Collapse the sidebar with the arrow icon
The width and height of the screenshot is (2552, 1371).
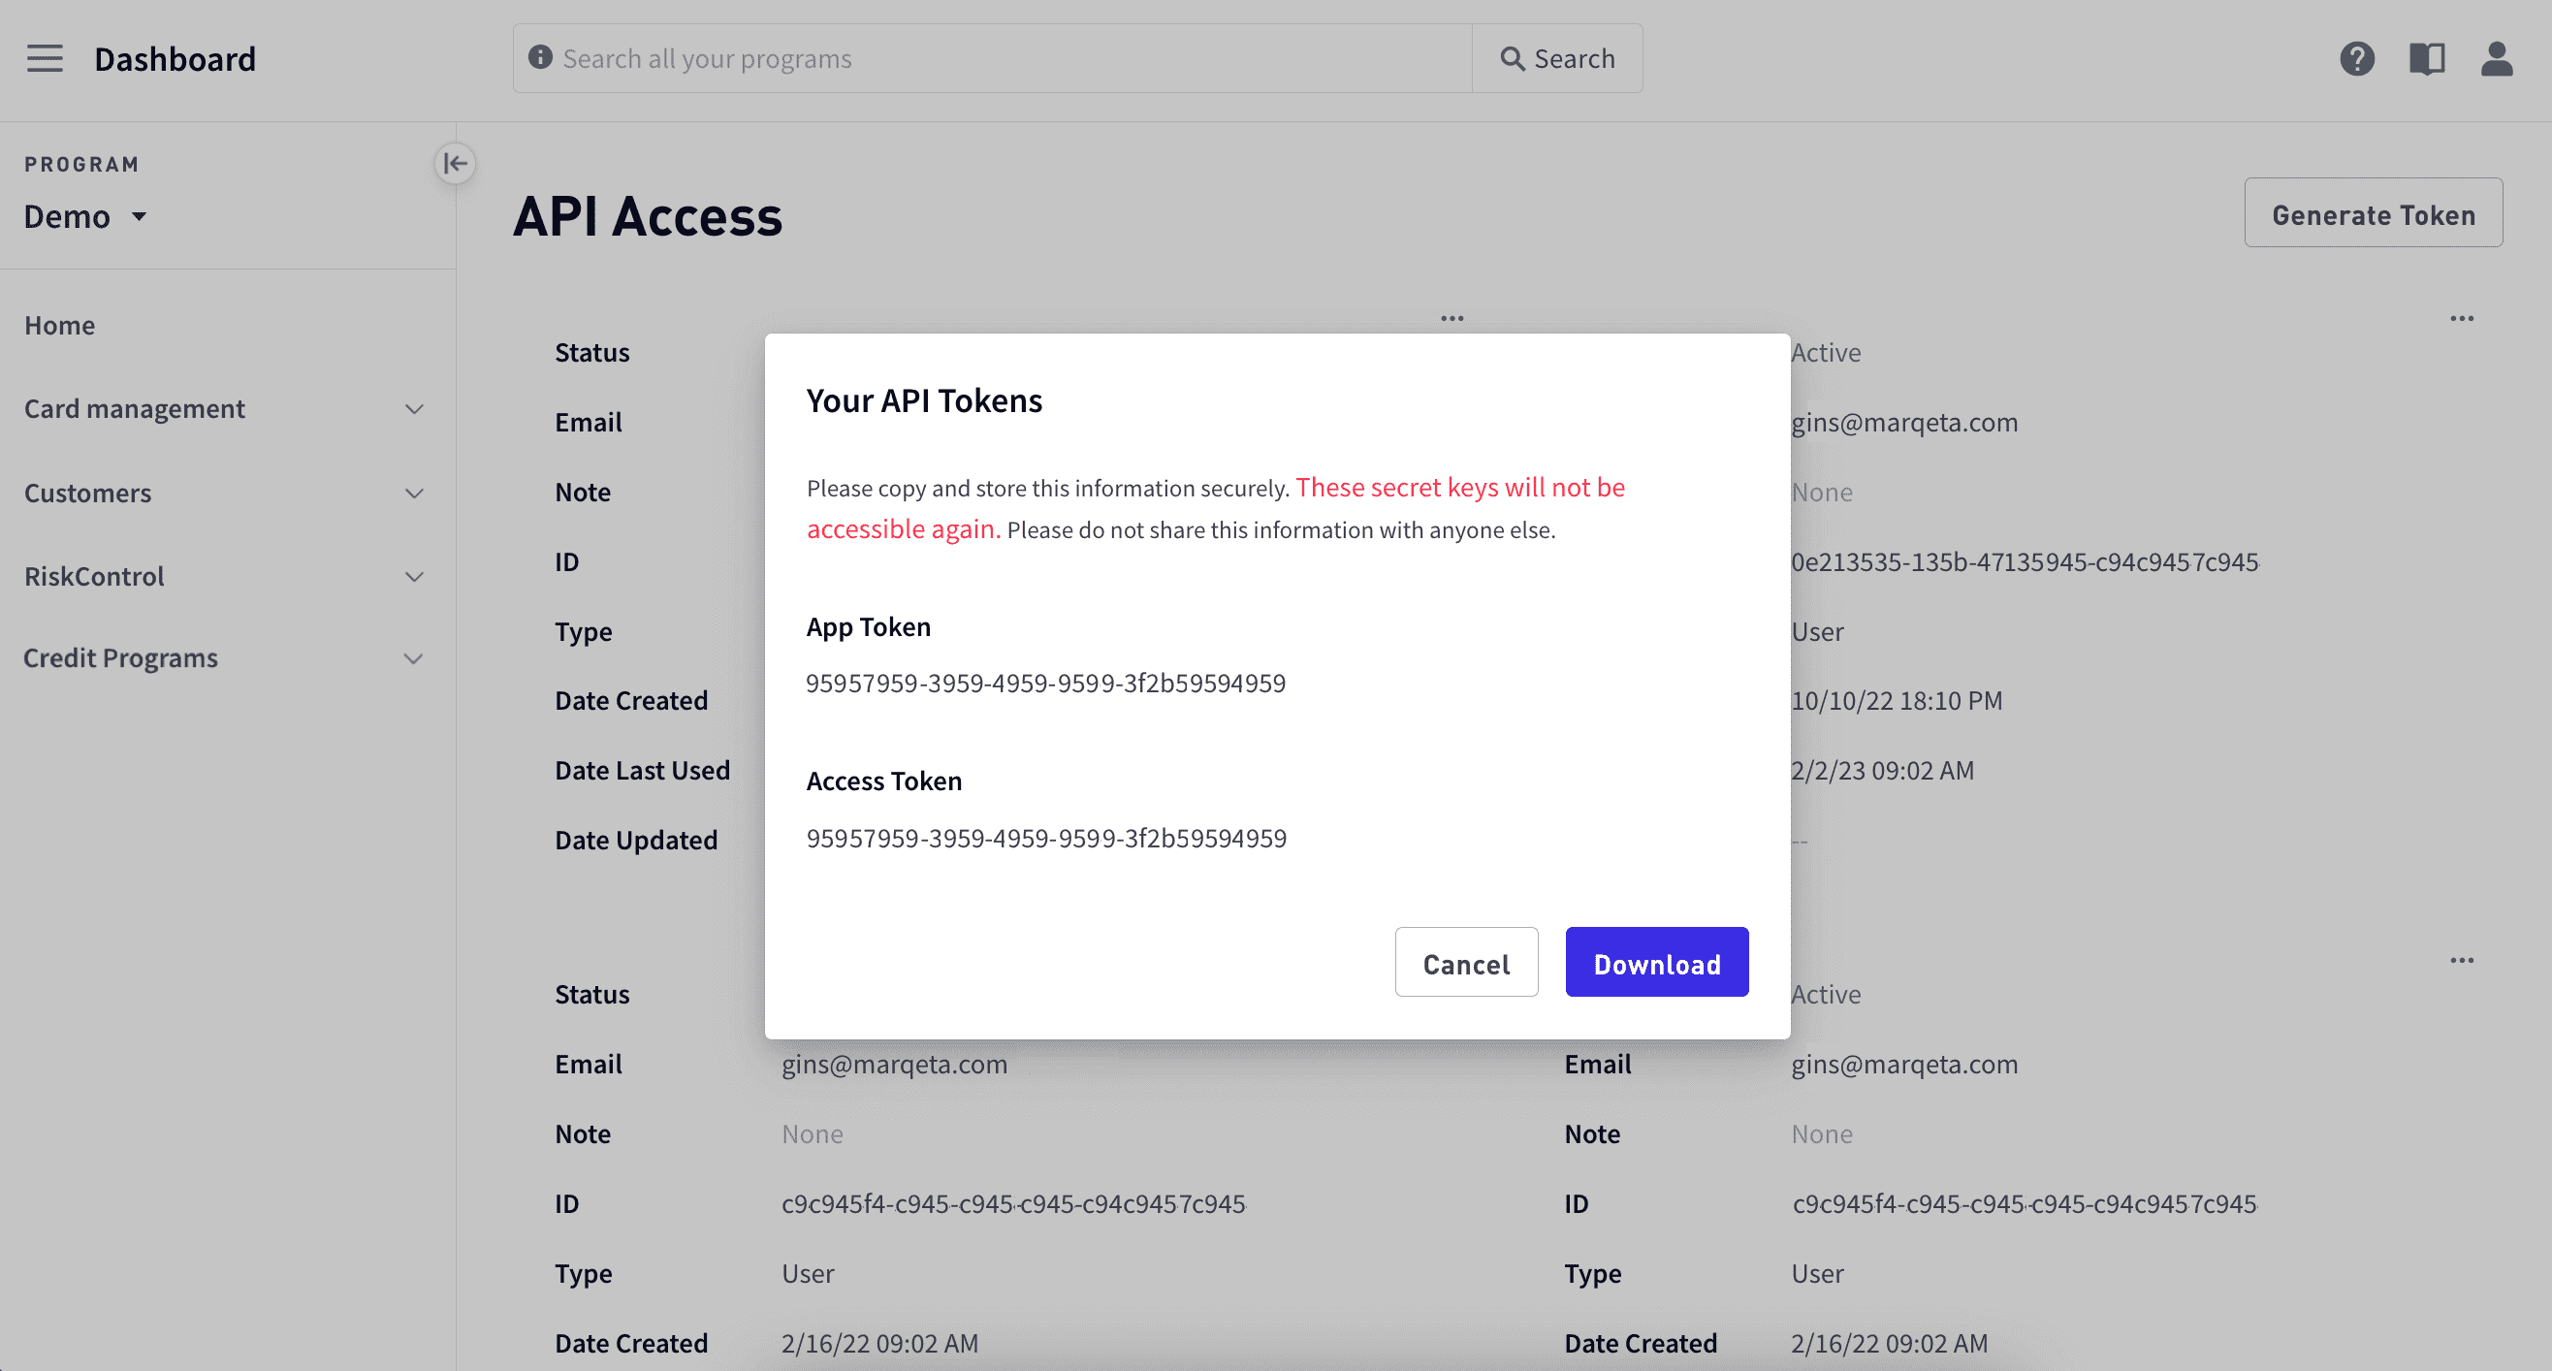(x=455, y=164)
